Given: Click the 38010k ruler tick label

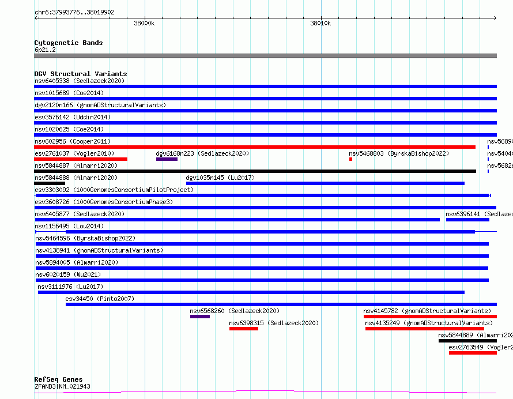Looking at the screenshot, I should pyautogui.click(x=320, y=23).
